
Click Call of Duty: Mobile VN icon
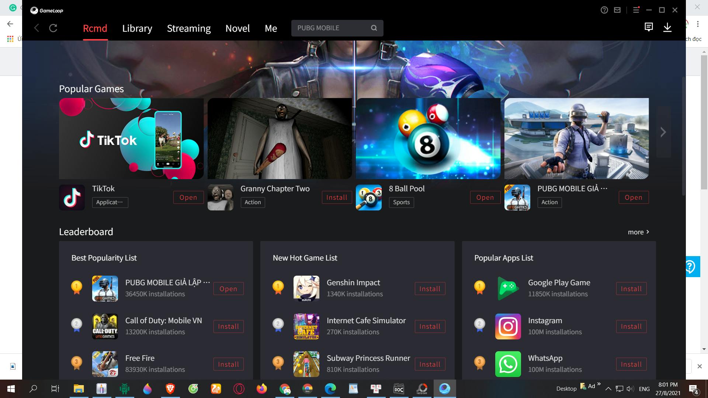(105, 327)
